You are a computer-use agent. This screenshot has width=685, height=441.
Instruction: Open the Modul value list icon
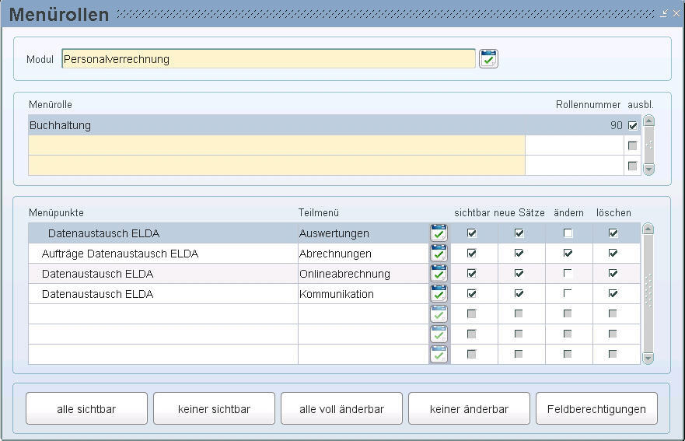[488, 58]
